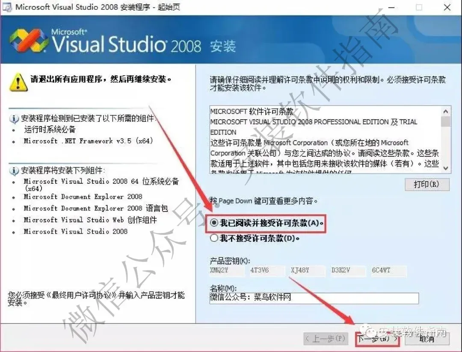Click product key box 4T3V6
462x352 pixels.
pos(267,270)
